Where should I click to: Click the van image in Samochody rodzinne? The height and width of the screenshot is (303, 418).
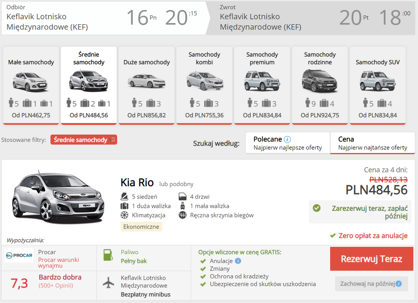[320, 81]
